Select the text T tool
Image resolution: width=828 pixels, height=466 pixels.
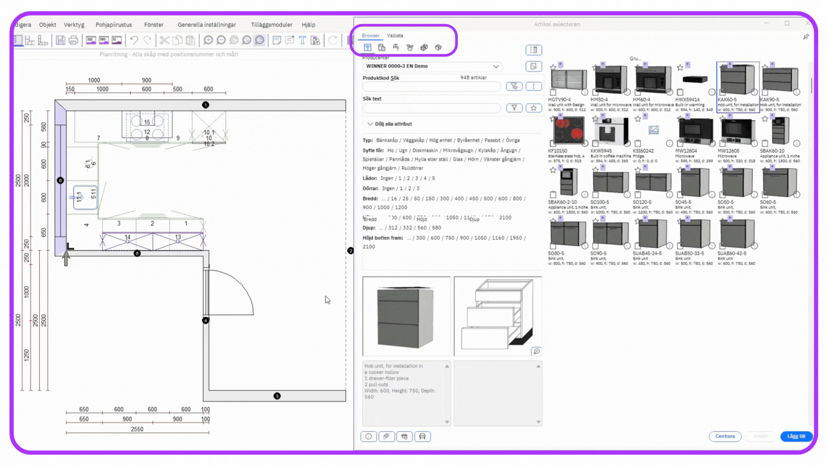tap(302, 40)
